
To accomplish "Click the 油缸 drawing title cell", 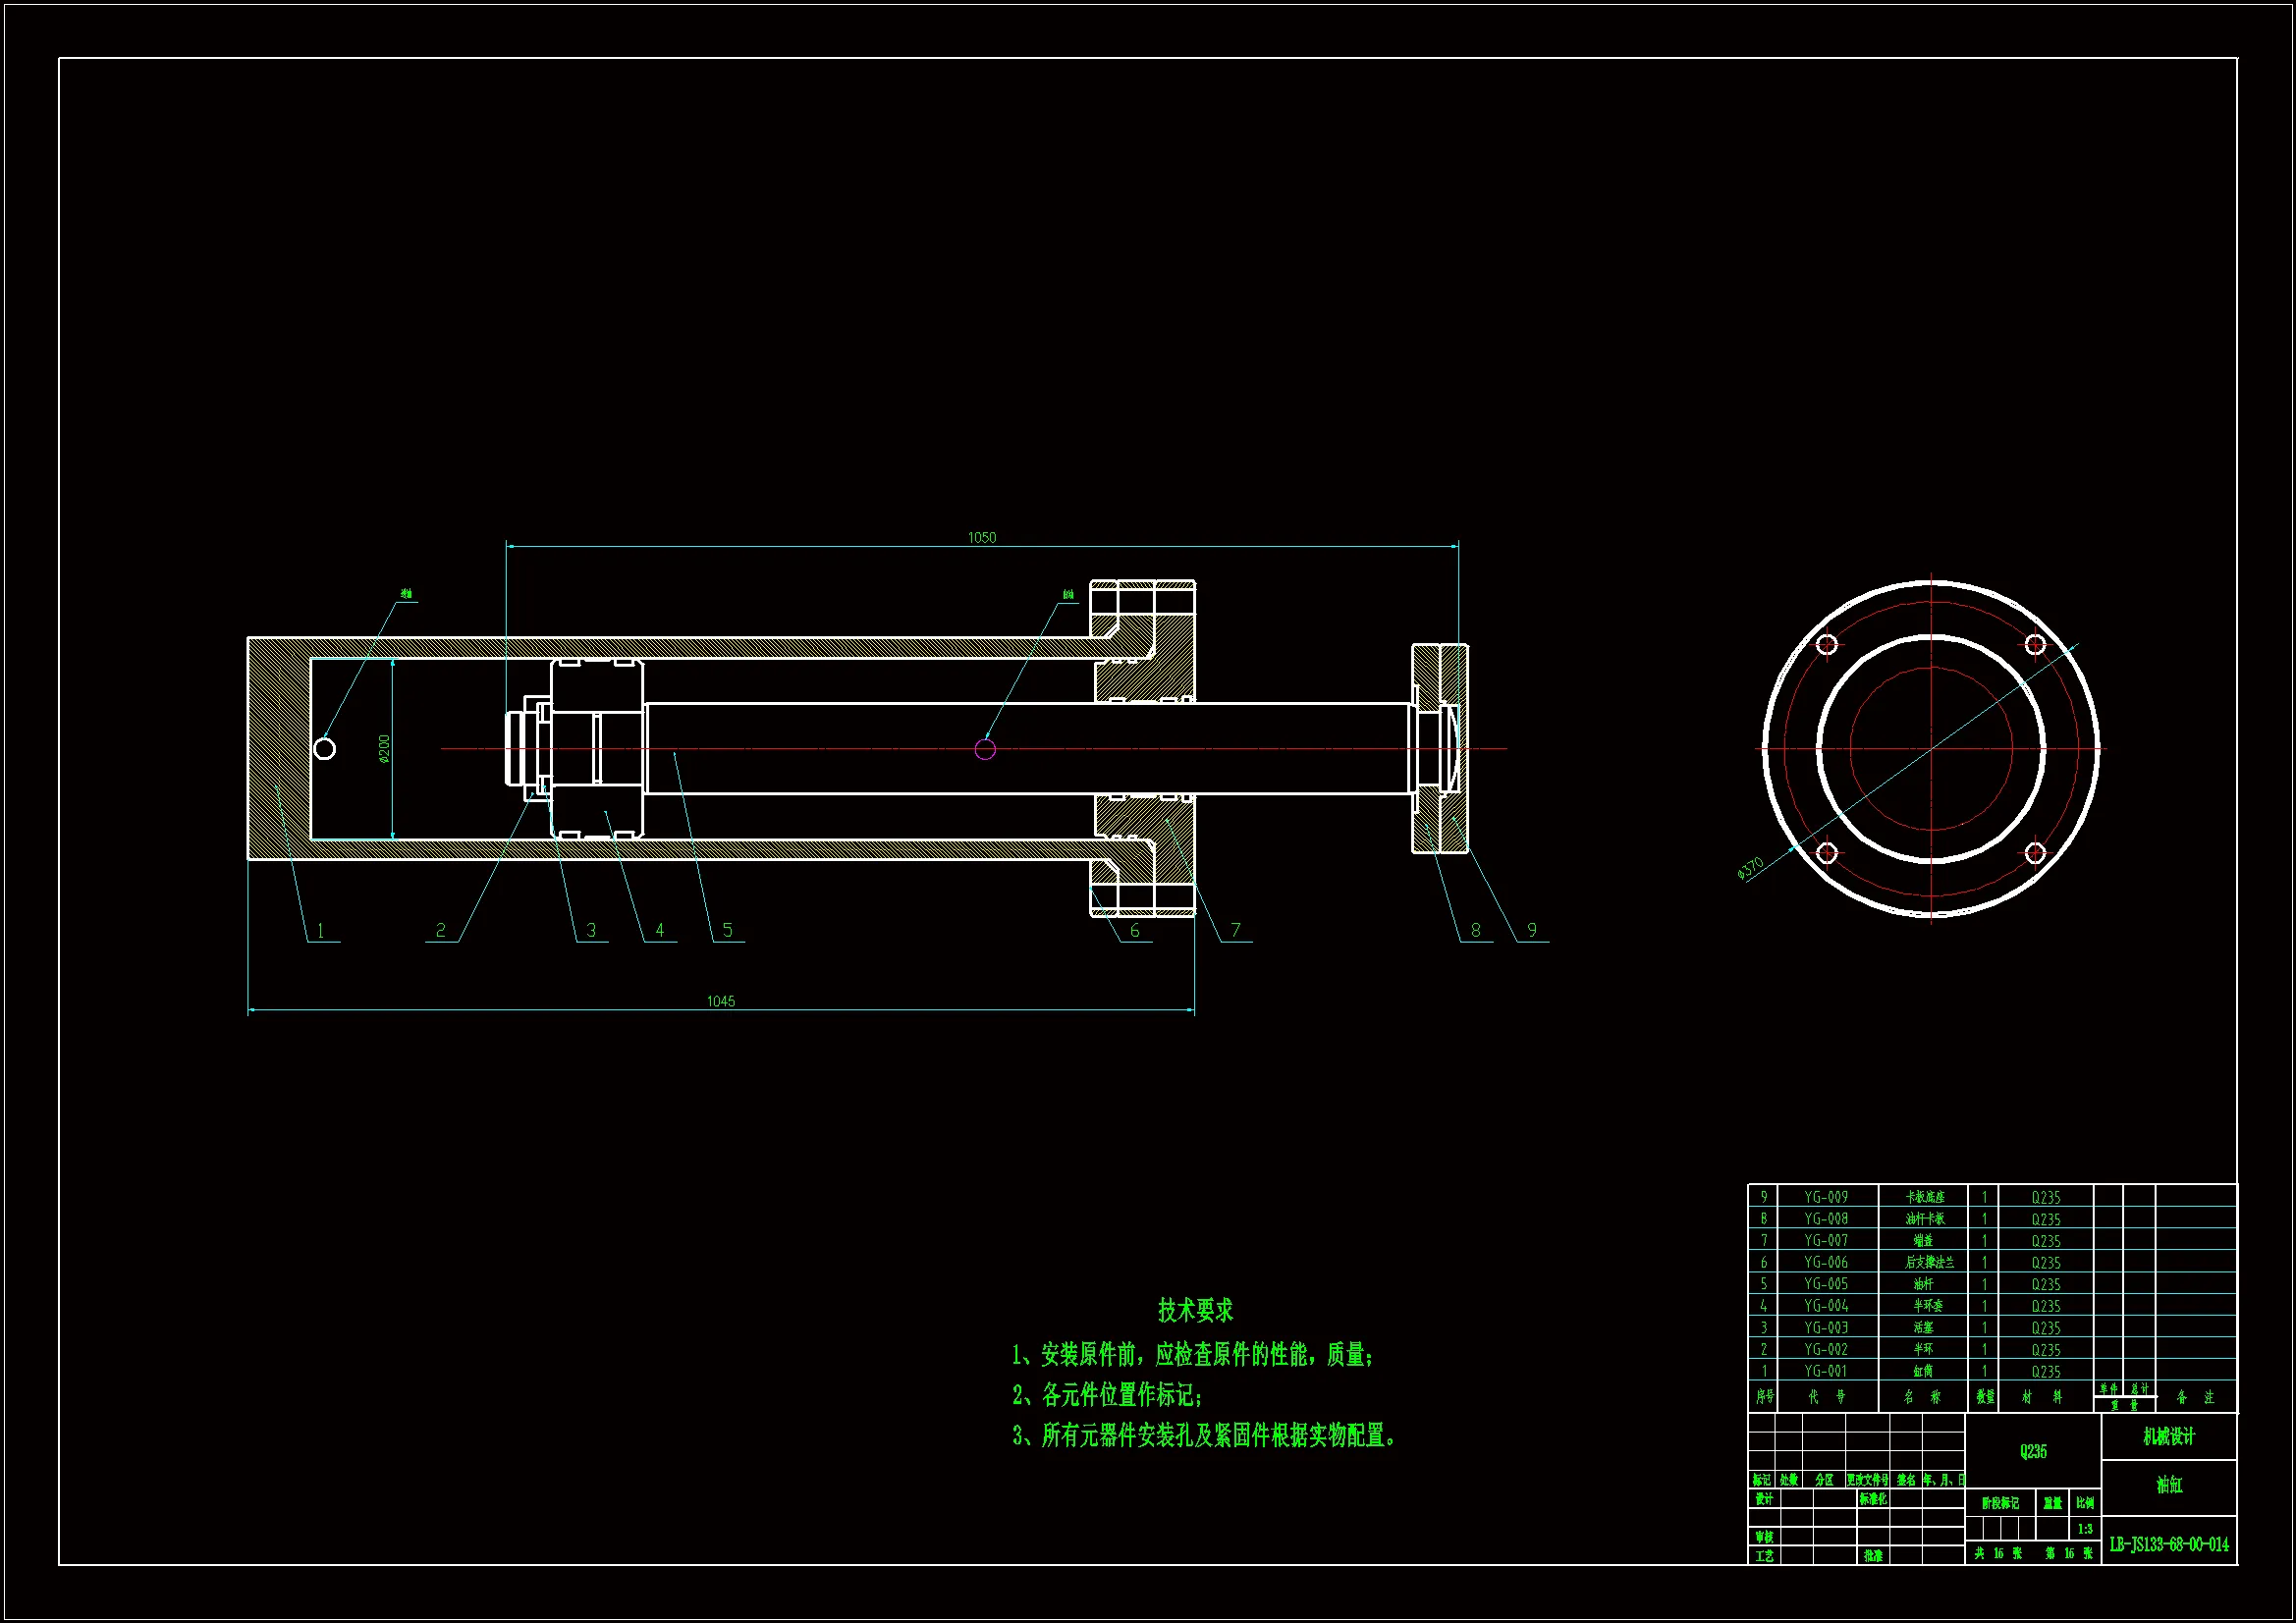I will (x=2168, y=1485).
